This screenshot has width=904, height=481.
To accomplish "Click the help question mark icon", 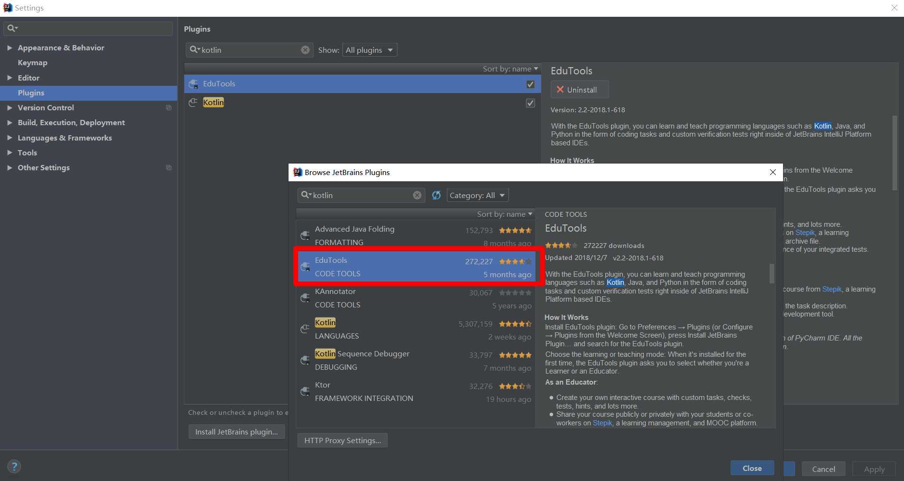I will point(14,466).
